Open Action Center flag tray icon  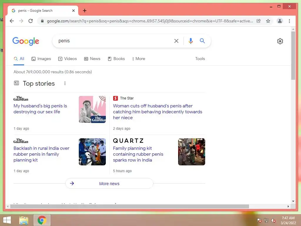click(259, 220)
